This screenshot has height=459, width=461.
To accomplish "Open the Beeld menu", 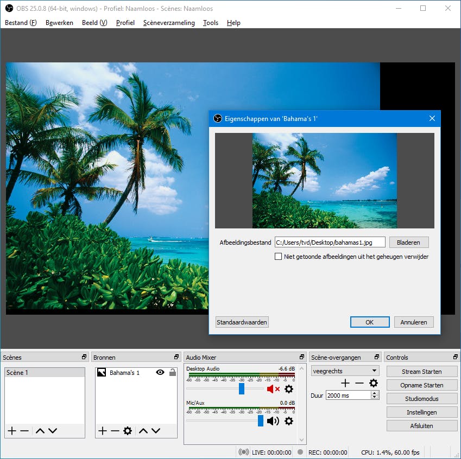I will (x=93, y=23).
